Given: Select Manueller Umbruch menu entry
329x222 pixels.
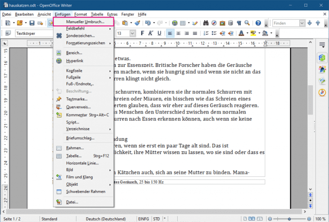Looking at the screenshot, I should click(x=83, y=22).
